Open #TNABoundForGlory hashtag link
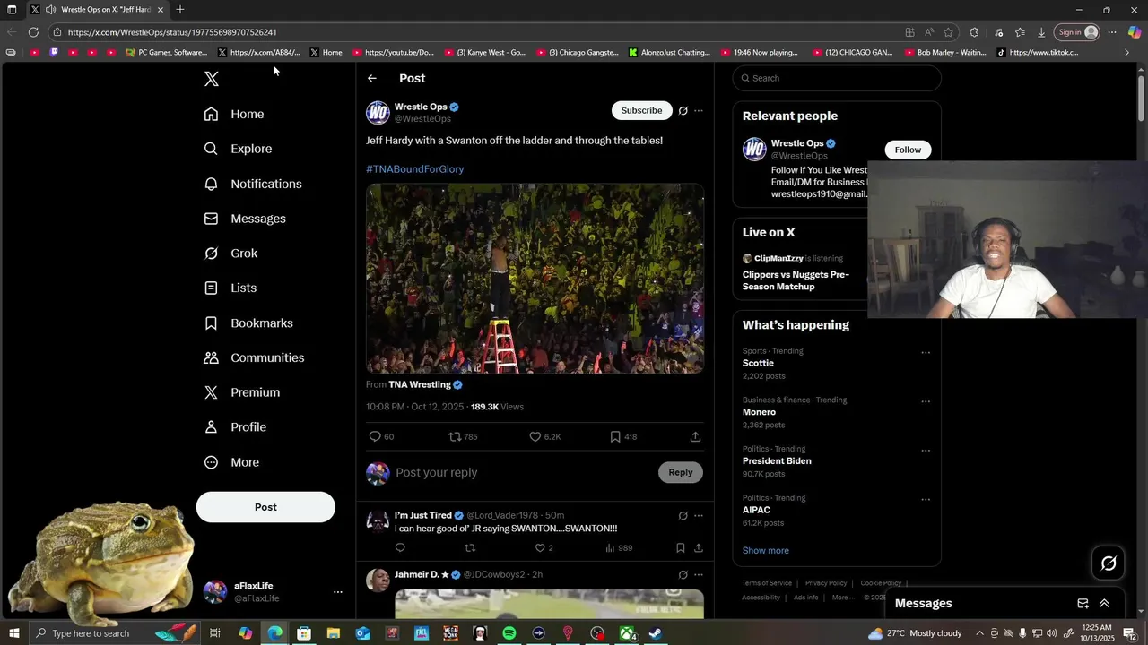Image resolution: width=1148 pixels, height=645 pixels. [x=414, y=168]
